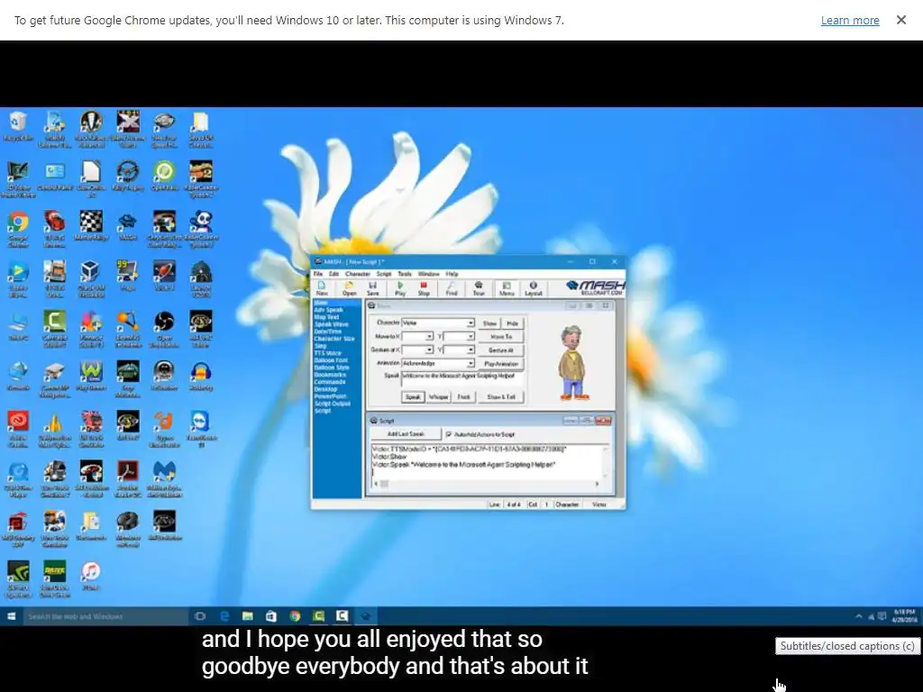Click the Hide character button

point(512,323)
